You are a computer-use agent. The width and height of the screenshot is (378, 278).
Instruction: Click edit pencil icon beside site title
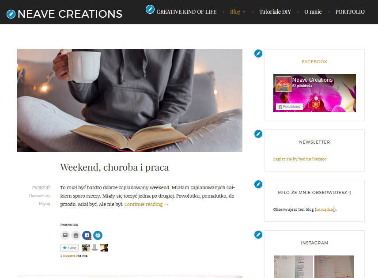pyautogui.click(x=11, y=14)
